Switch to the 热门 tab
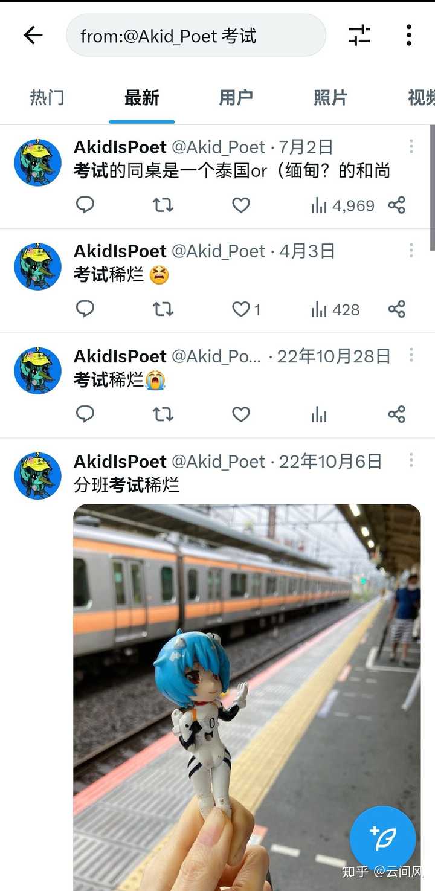This screenshot has height=891, width=435. tap(47, 98)
